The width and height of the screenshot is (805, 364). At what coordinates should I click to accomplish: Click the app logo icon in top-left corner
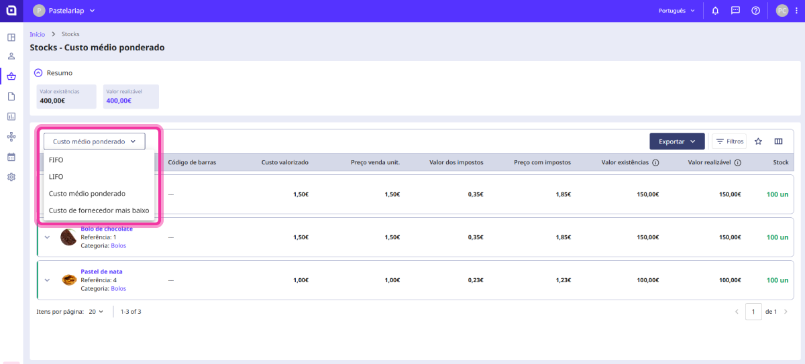[x=11, y=11]
